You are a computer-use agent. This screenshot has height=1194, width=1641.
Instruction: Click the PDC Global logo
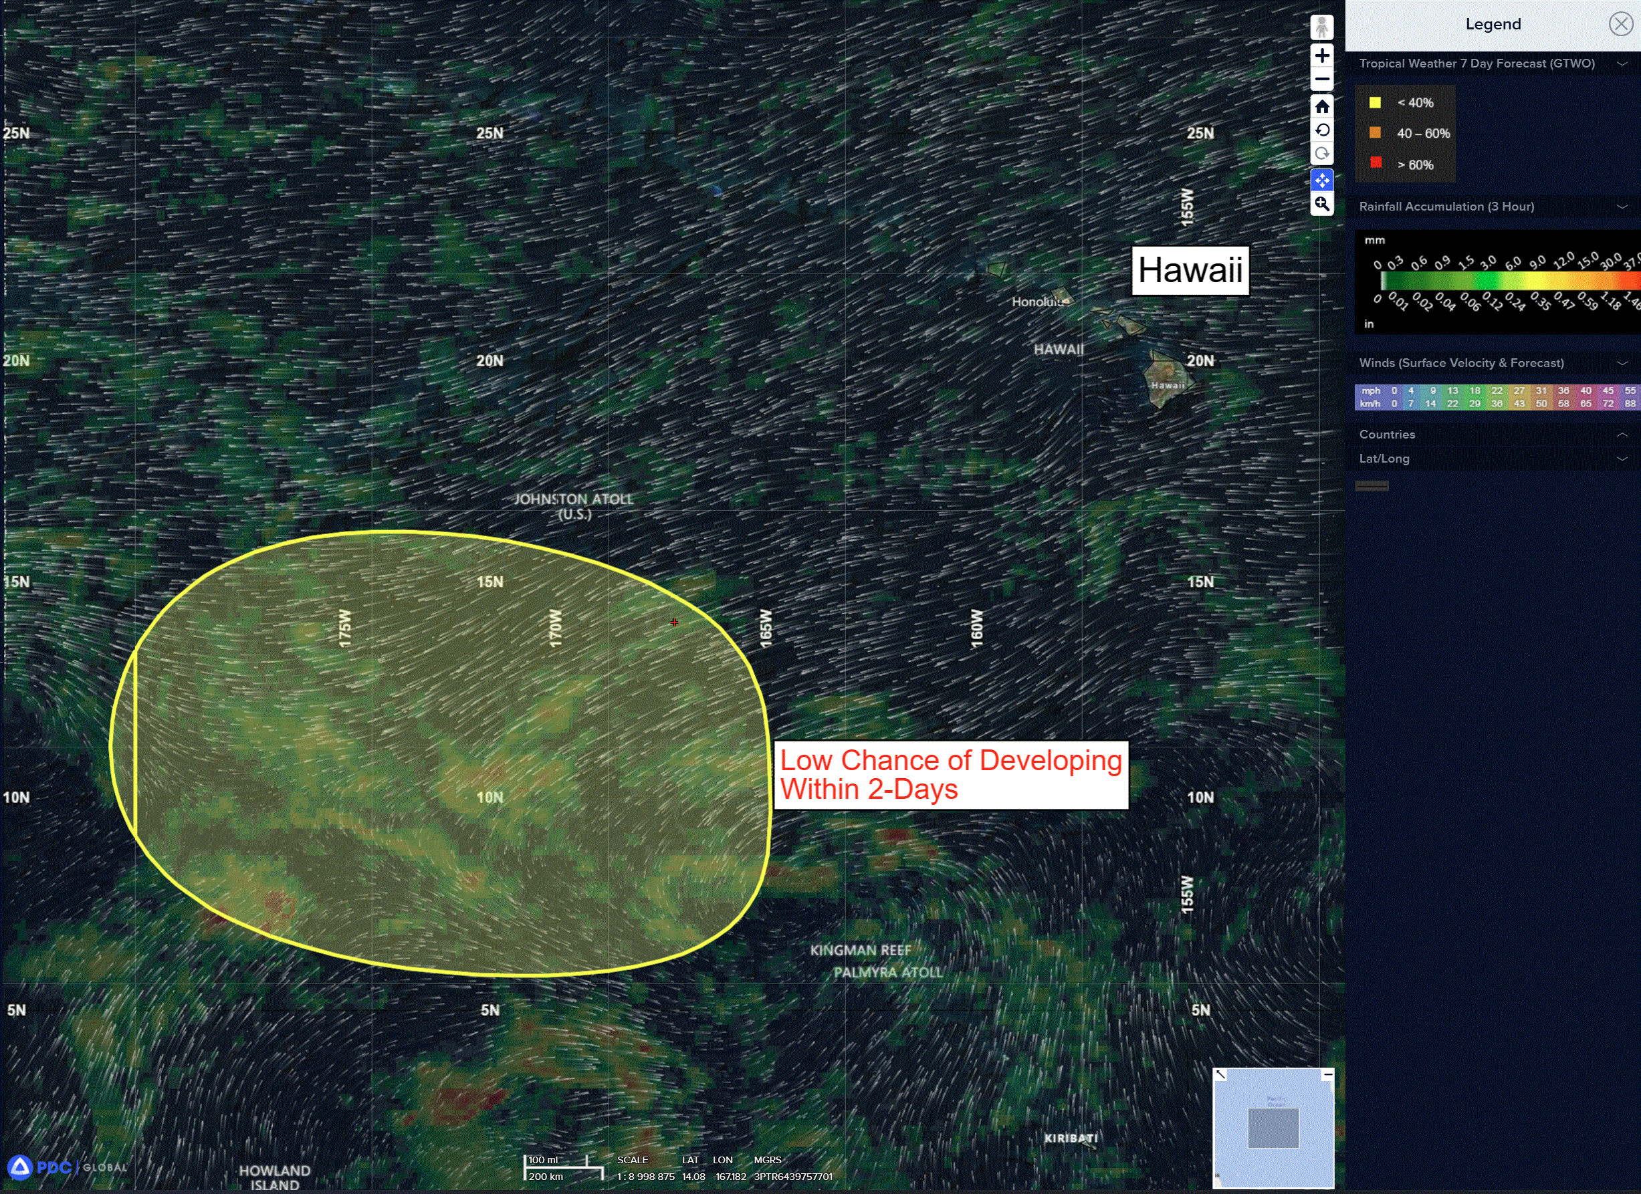(68, 1167)
